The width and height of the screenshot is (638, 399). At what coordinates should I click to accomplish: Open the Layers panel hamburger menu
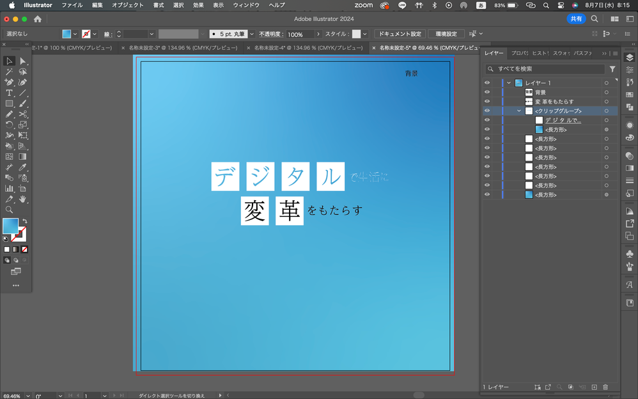[615, 53]
